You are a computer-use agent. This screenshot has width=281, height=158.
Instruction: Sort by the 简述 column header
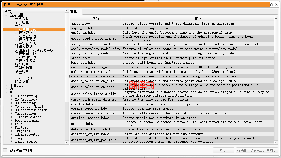198,19
